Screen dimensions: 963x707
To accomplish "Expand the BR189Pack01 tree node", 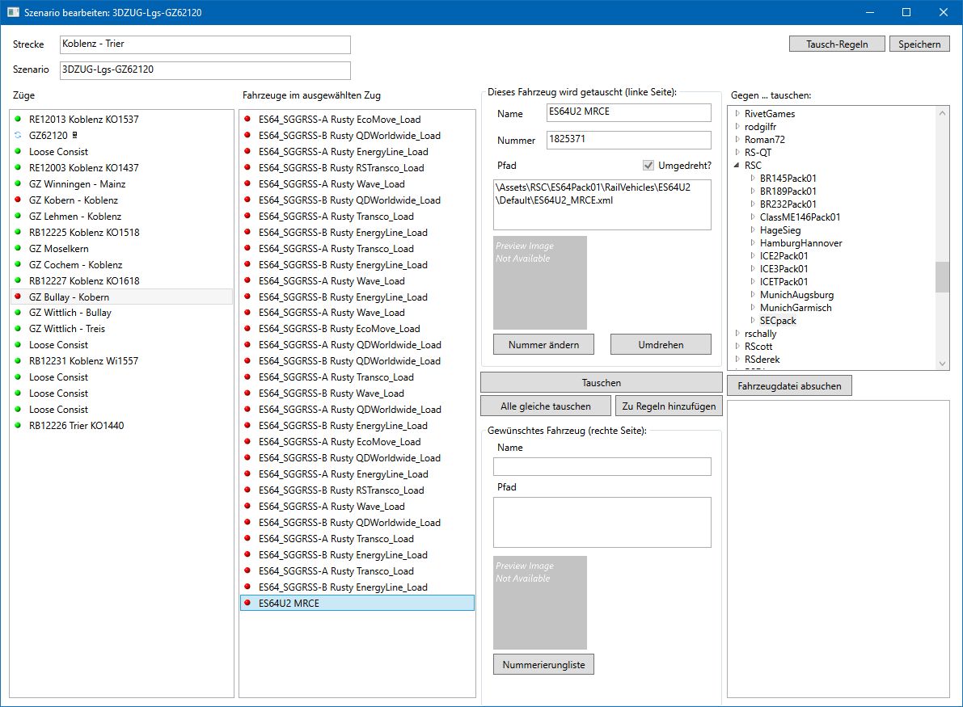I will pyautogui.click(x=752, y=191).
